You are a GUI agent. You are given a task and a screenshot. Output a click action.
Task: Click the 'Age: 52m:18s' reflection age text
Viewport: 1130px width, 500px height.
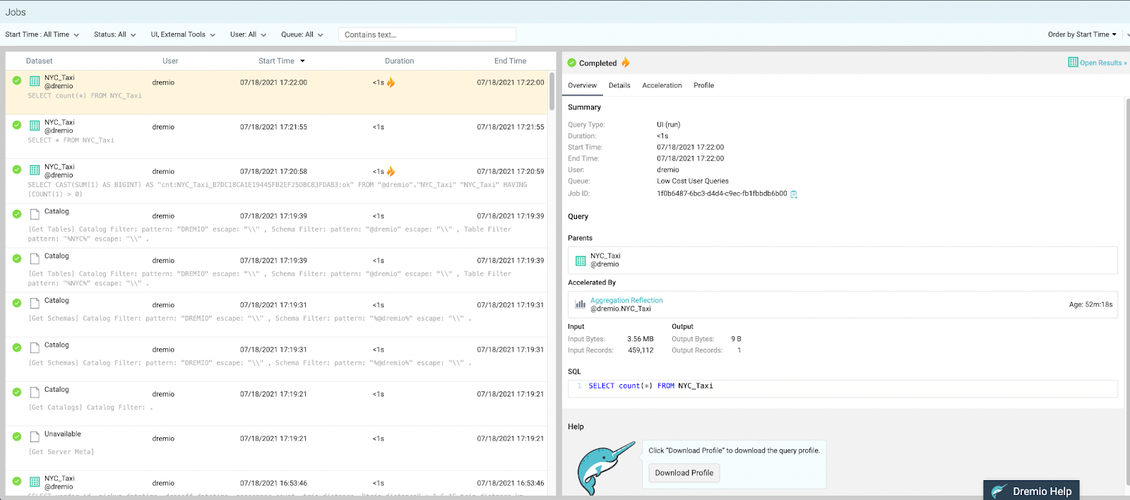tap(1090, 304)
